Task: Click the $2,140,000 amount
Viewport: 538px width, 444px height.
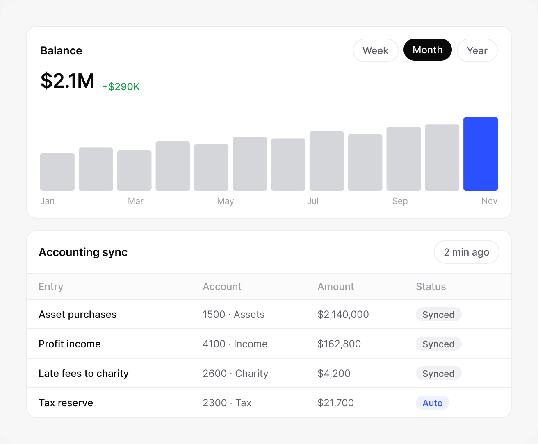Action: pos(343,315)
